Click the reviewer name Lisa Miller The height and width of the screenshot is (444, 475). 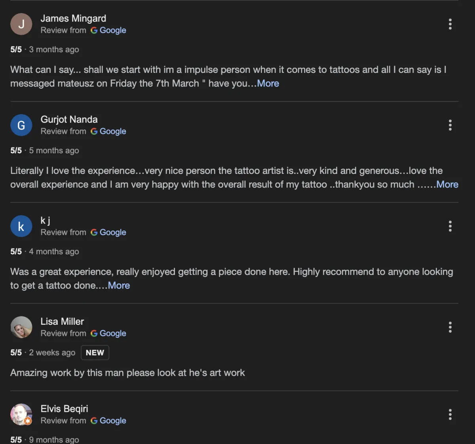point(62,322)
